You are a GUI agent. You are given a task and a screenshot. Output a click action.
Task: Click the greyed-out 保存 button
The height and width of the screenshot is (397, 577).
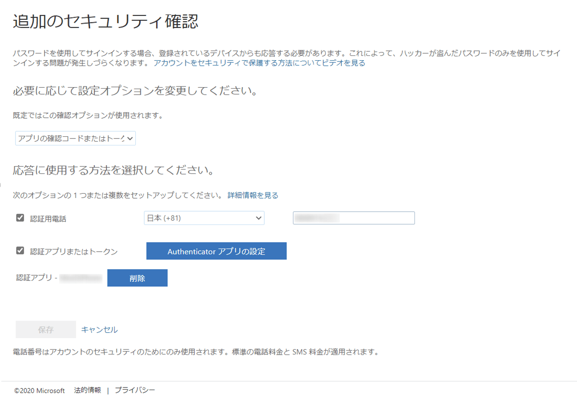[46, 329]
